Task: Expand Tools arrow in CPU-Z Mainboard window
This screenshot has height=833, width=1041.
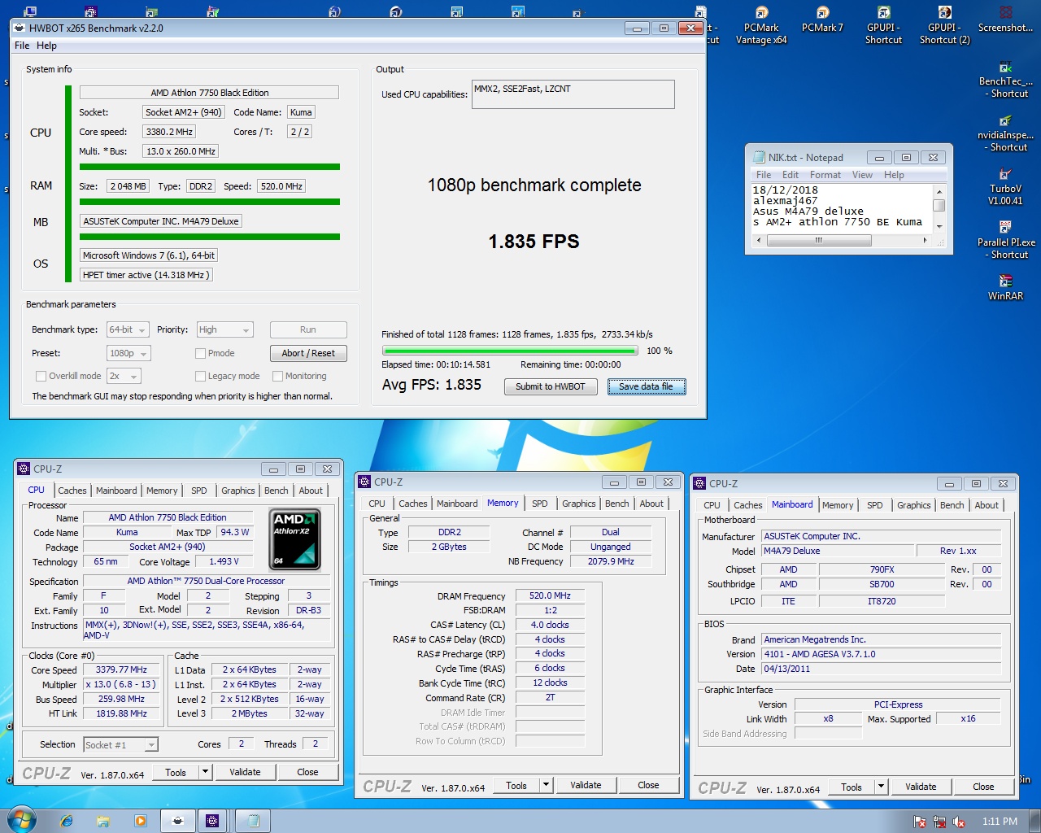Action: [x=881, y=787]
